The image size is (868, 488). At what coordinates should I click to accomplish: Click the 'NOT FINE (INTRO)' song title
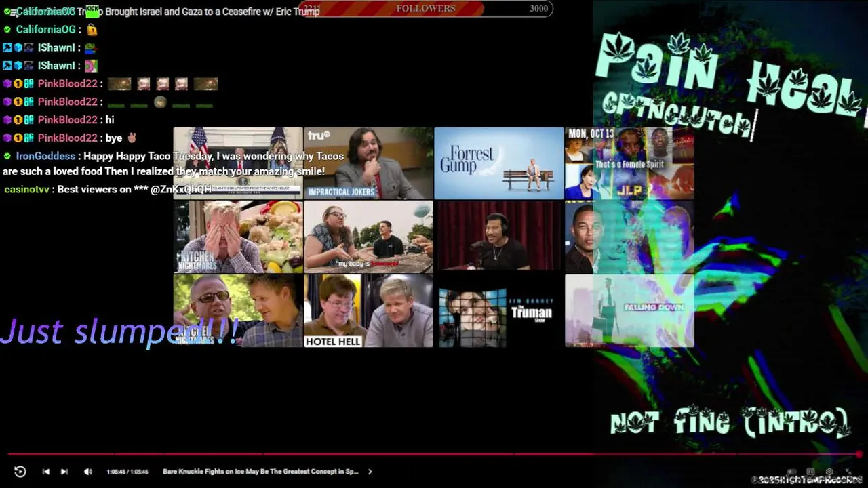click(x=730, y=422)
